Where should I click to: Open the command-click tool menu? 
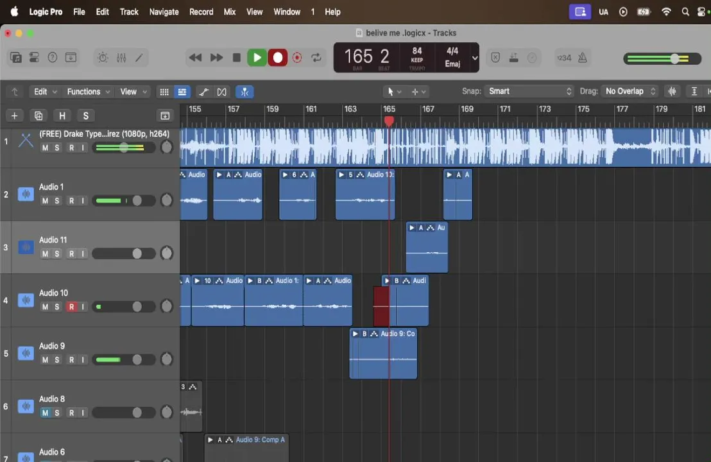pos(418,92)
